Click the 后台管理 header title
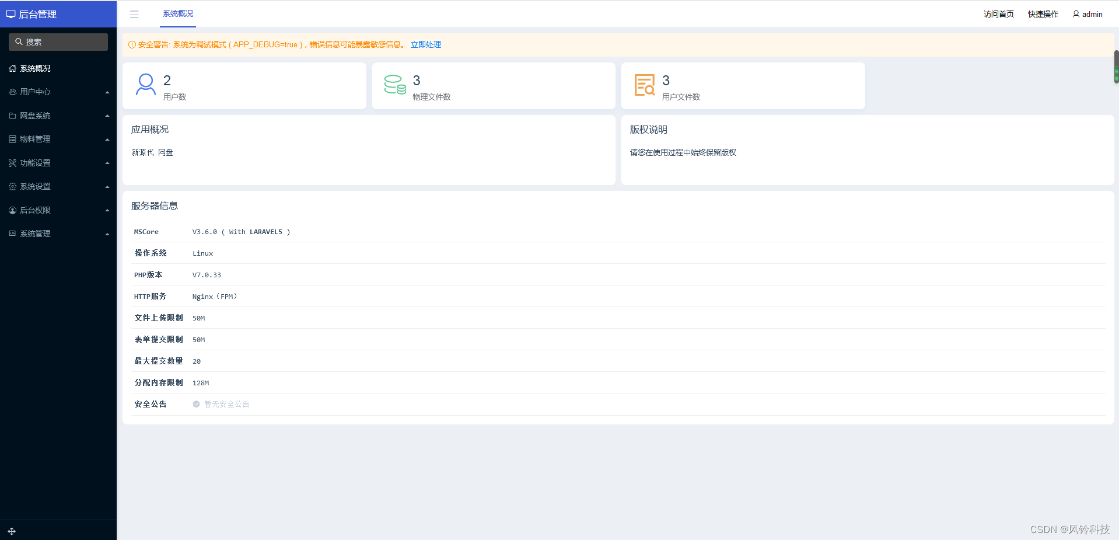 pyautogui.click(x=38, y=14)
